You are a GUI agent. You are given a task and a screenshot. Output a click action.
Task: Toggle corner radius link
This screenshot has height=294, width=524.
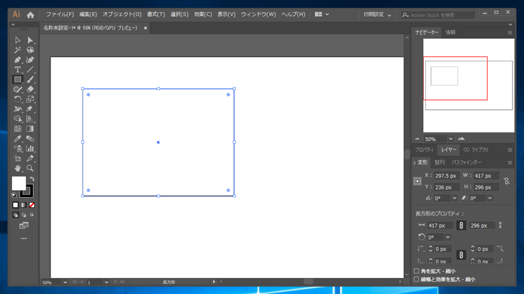[461, 255]
